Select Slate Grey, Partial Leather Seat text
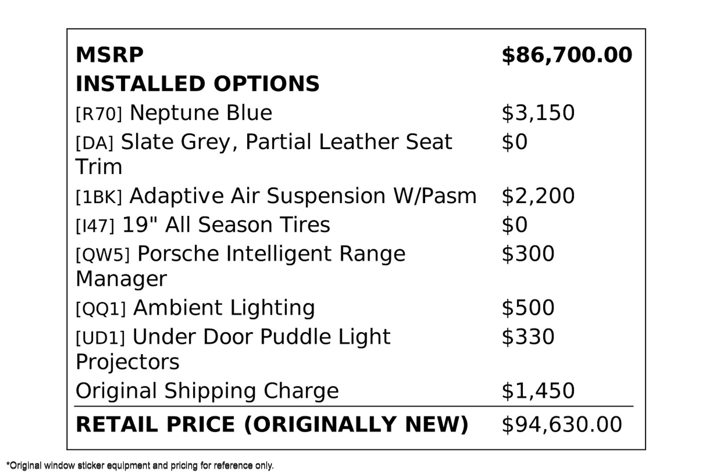The width and height of the screenshot is (710, 473). point(286,142)
